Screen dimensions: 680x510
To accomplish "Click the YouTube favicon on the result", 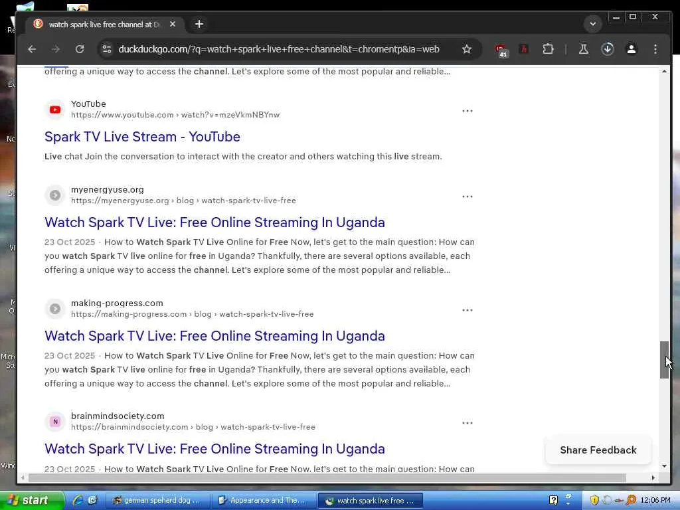I will (55, 110).
